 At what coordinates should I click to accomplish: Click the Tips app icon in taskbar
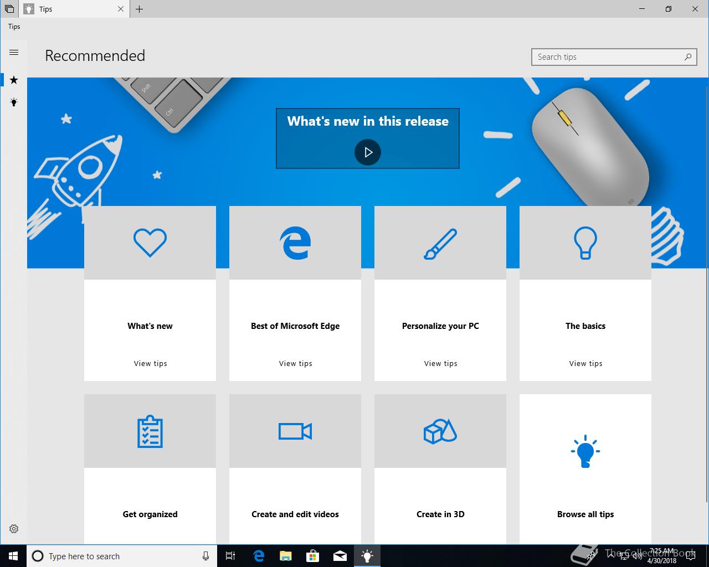[x=367, y=556]
